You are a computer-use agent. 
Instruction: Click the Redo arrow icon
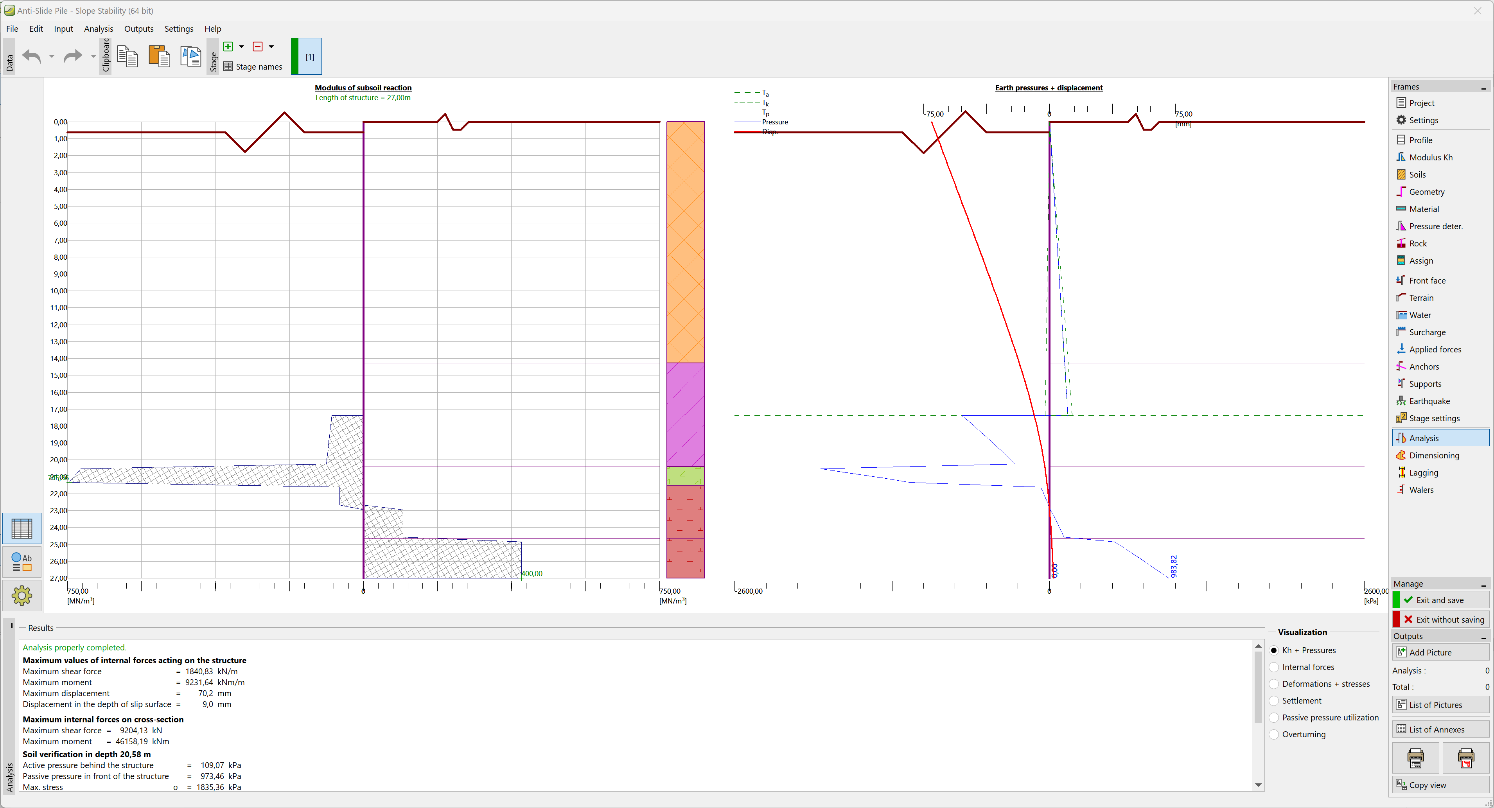[x=72, y=56]
